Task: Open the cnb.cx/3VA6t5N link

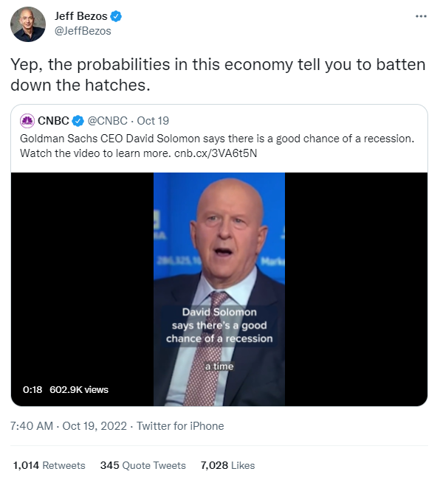Action: coord(216,153)
